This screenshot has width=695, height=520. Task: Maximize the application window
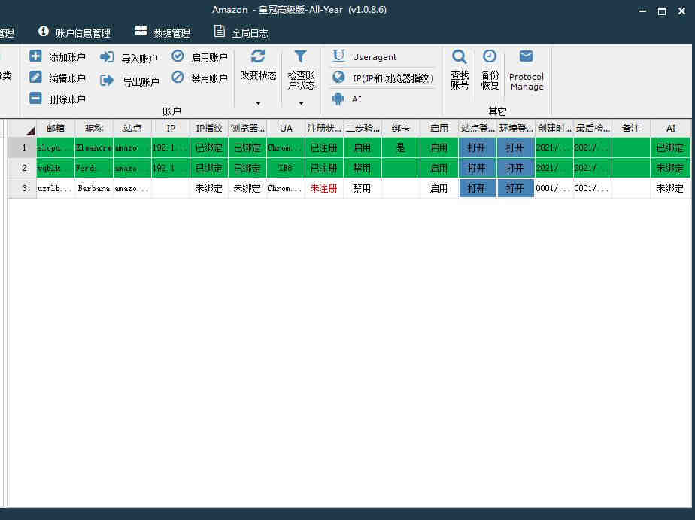click(662, 11)
